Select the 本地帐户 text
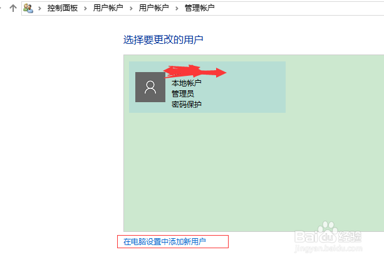 click(187, 83)
